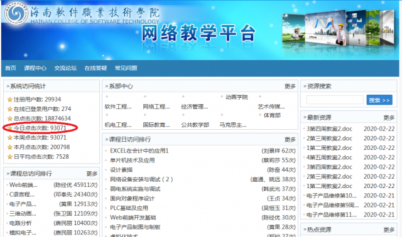Open 更多 link in 系部中心 panel
402x237 pixels.
(290, 87)
